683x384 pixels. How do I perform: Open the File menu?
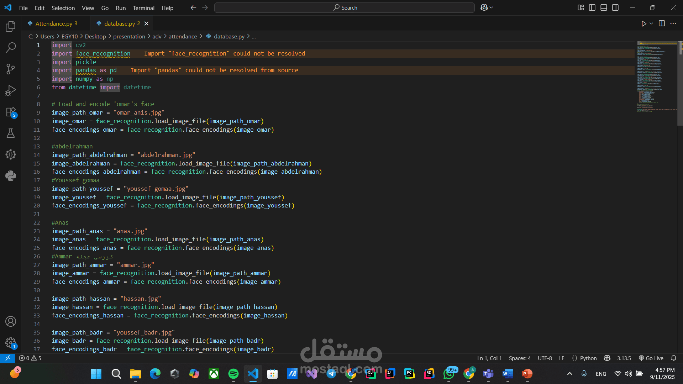[23, 8]
